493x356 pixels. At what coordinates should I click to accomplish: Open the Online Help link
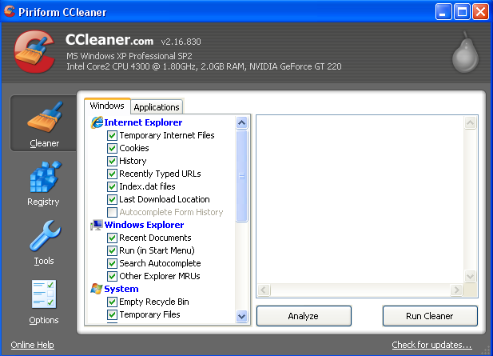click(33, 345)
